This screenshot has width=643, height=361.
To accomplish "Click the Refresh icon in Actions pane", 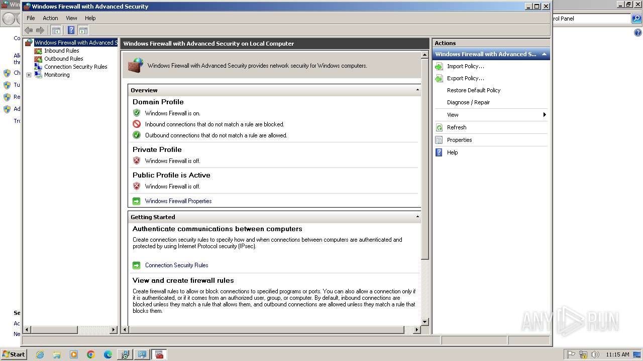I will (439, 127).
